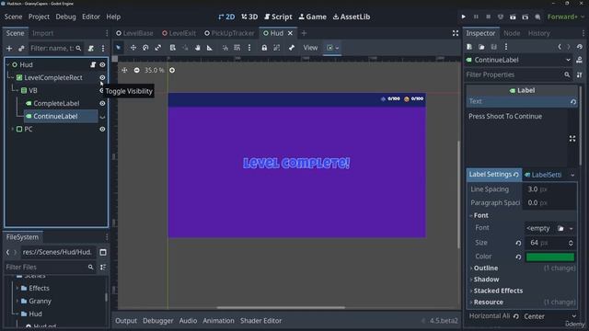Open the Project menu
Image resolution: width=589 pixels, height=331 pixels.
pyautogui.click(x=39, y=17)
